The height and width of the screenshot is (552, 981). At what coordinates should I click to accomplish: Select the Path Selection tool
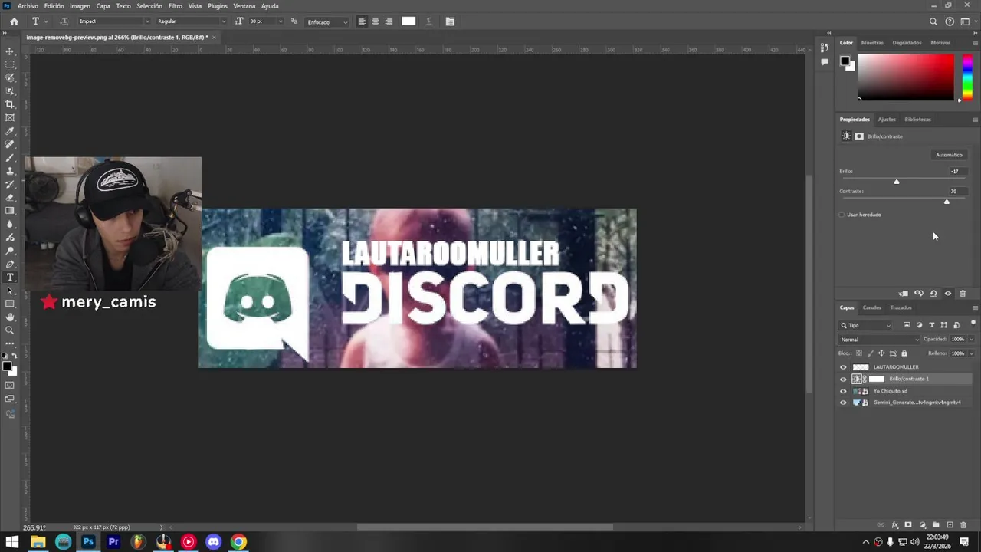click(10, 291)
